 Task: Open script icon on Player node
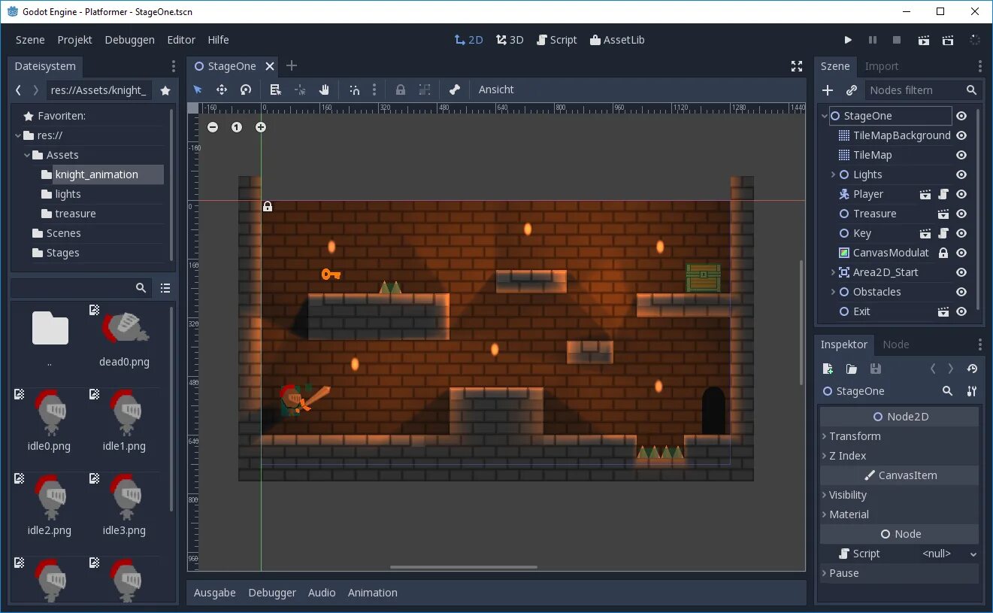pos(943,194)
